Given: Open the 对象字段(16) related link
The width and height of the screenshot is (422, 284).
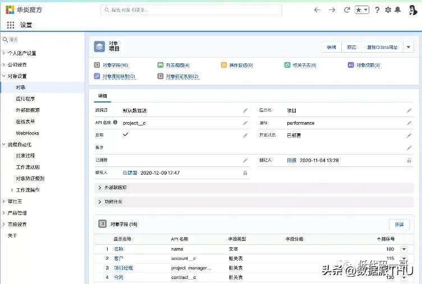Looking at the screenshot, I should point(115,66).
